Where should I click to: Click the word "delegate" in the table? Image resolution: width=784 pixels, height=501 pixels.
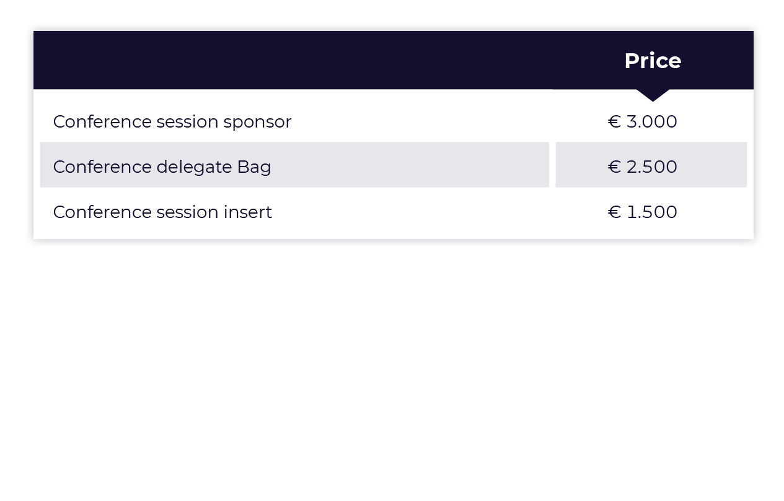tap(195, 167)
